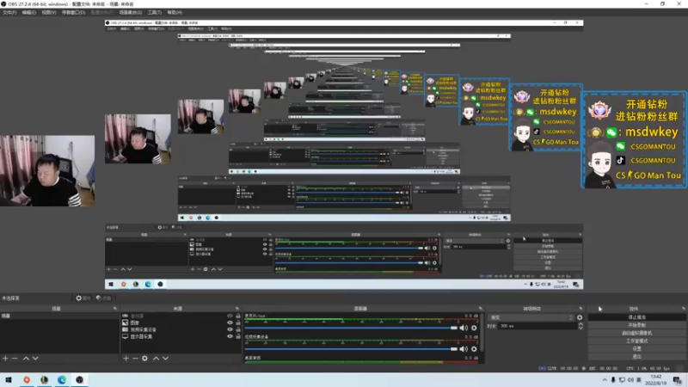Add a new source with plus icon
The image size is (688, 387).
pos(126,359)
